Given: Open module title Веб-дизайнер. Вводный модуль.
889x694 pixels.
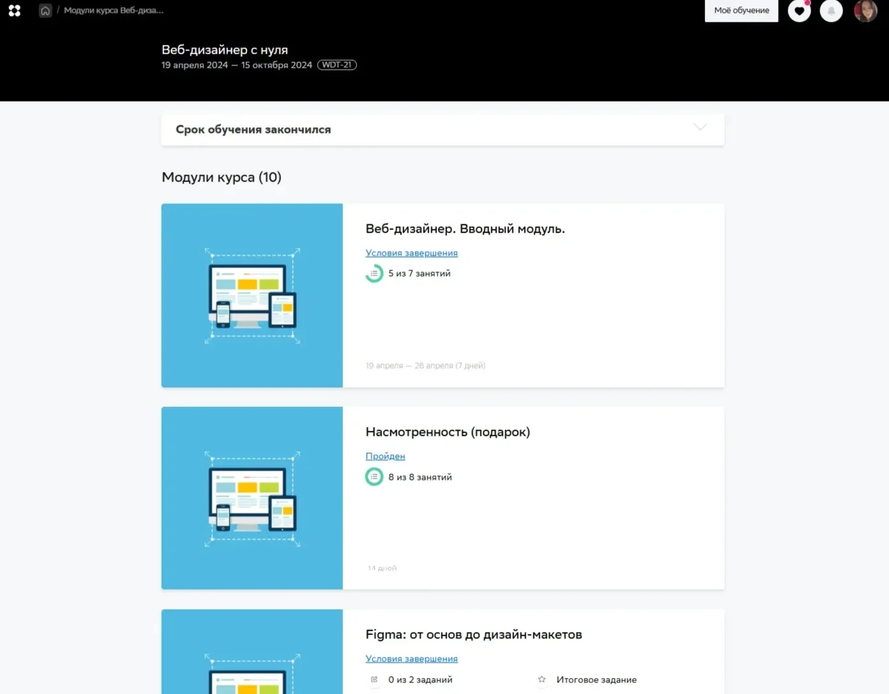Looking at the screenshot, I should (x=465, y=229).
